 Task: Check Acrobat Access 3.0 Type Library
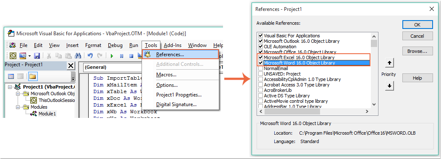tap(261, 85)
